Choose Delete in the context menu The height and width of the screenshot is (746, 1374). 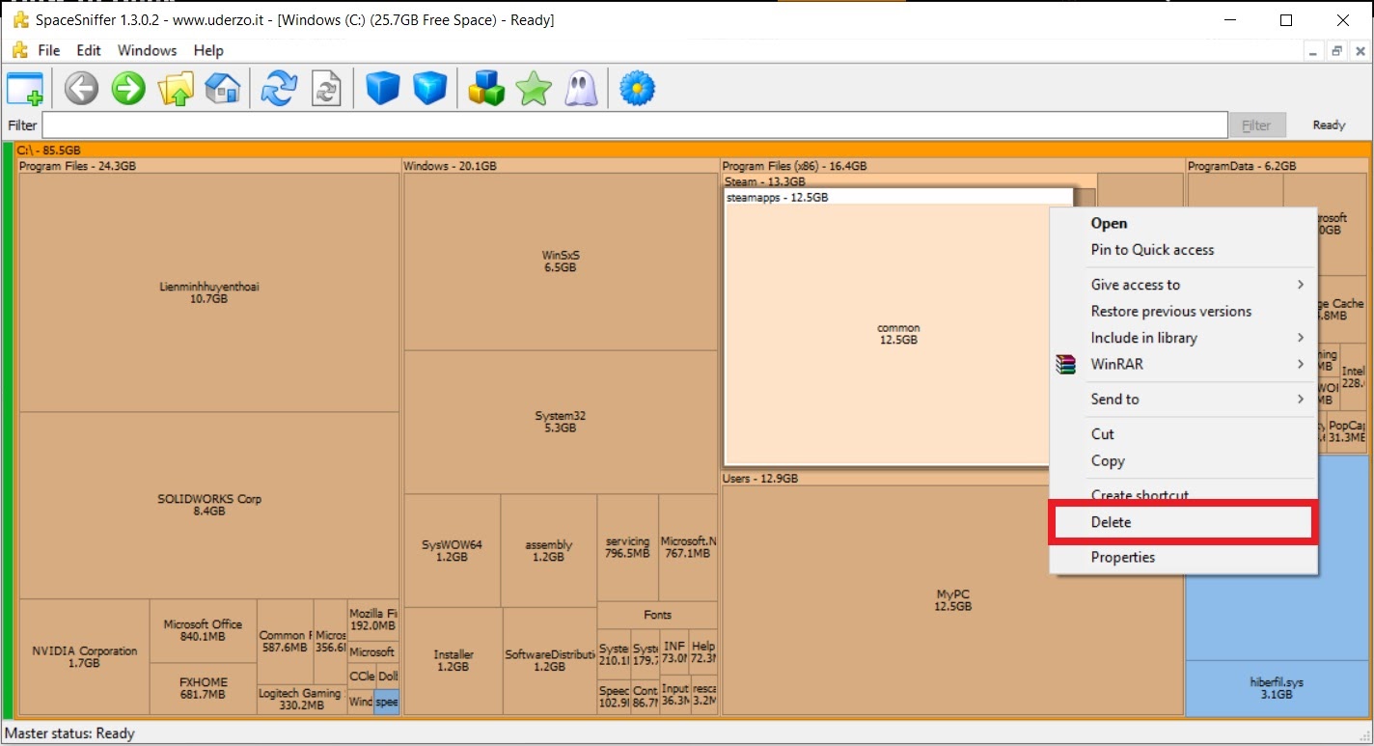(1184, 522)
